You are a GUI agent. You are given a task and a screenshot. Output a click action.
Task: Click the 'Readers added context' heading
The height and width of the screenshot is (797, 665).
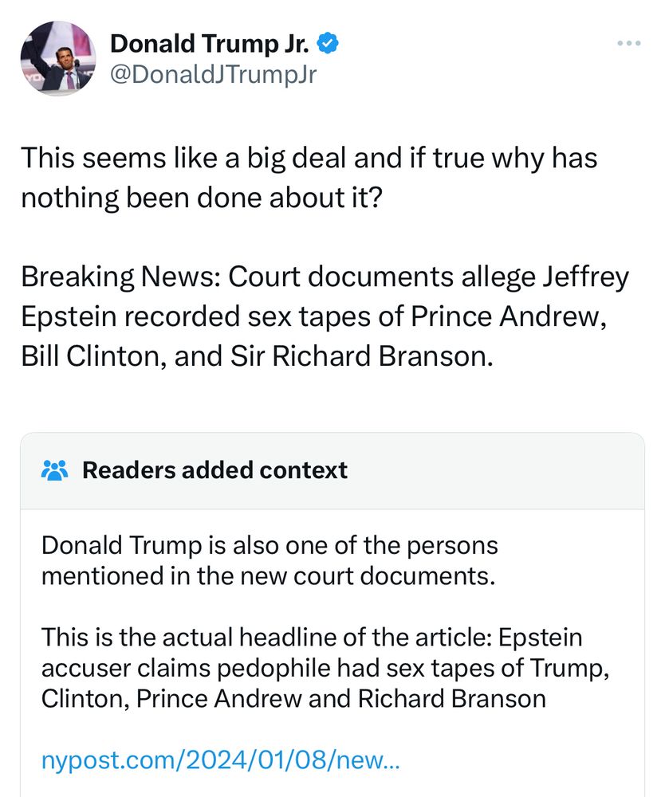(x=215, y=470)
